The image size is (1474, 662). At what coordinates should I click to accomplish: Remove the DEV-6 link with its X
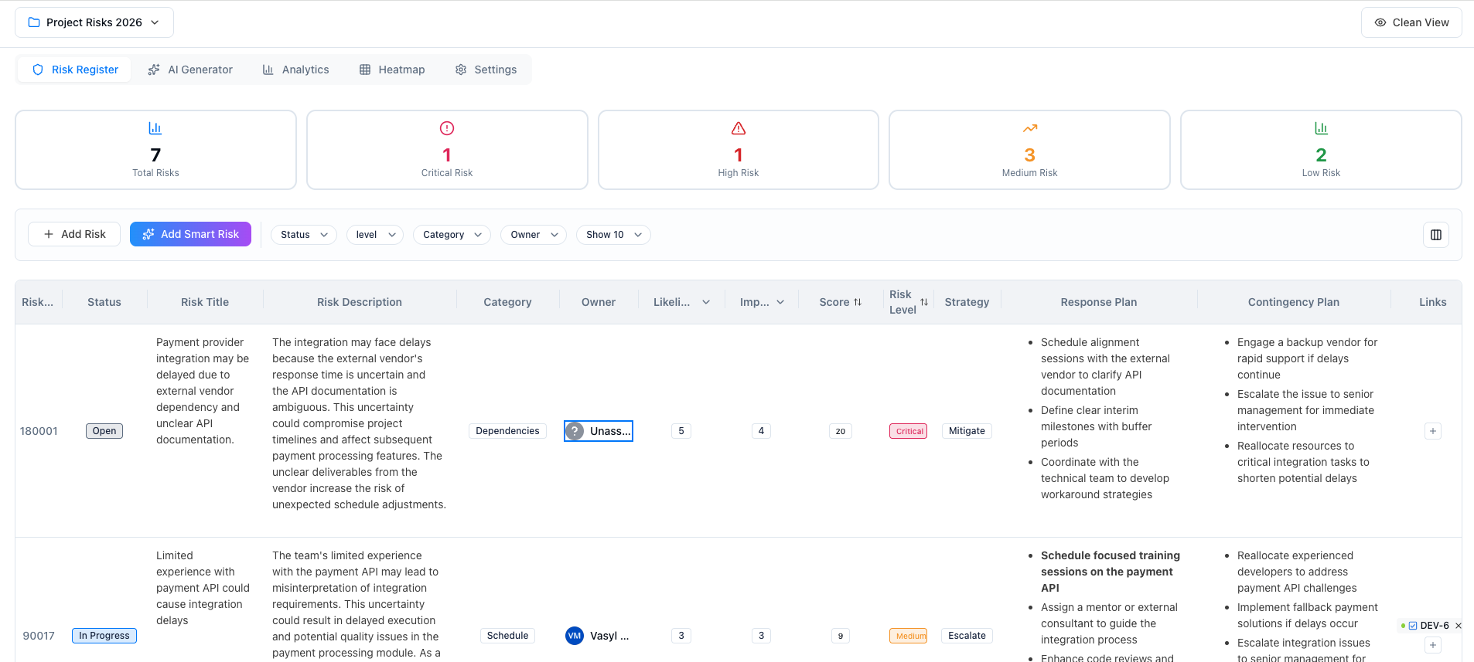(1459, 626)
